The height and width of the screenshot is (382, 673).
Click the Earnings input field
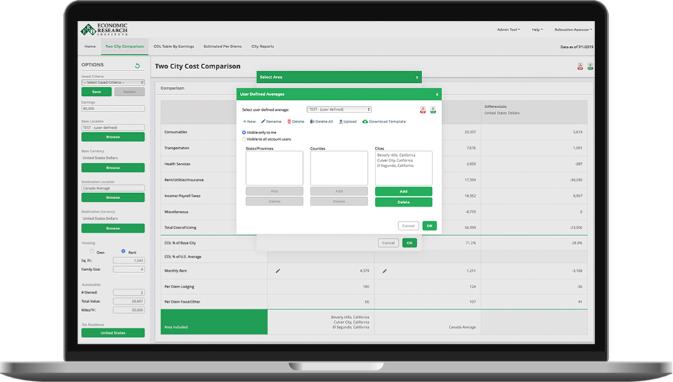click(112, 108)
